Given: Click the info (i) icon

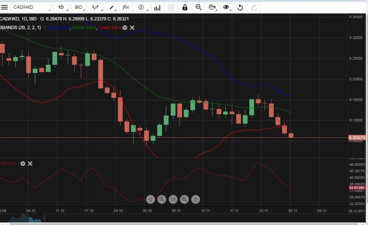Looking at the screenshot, I should point(141,7).
